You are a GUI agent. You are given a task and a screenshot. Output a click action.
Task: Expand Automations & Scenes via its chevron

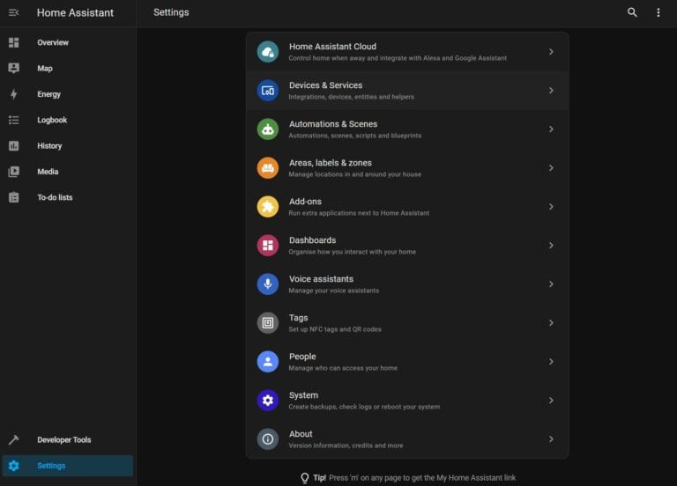551,129
